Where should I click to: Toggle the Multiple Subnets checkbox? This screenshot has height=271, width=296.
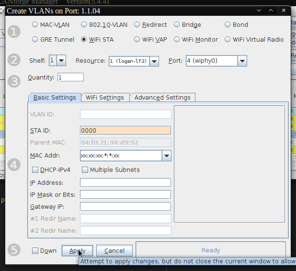(85, 170)
